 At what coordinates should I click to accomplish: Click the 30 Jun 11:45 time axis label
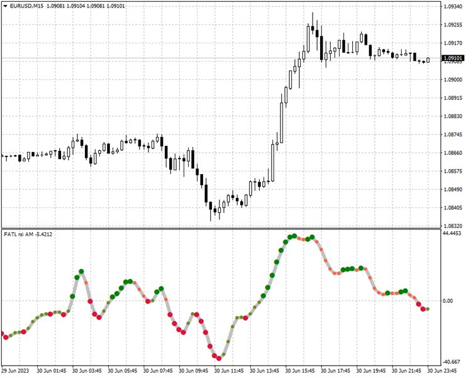pyautogui.click(x=229, y=371)
